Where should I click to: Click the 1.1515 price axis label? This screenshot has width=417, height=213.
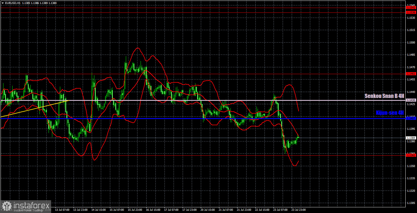coord(411,30)
